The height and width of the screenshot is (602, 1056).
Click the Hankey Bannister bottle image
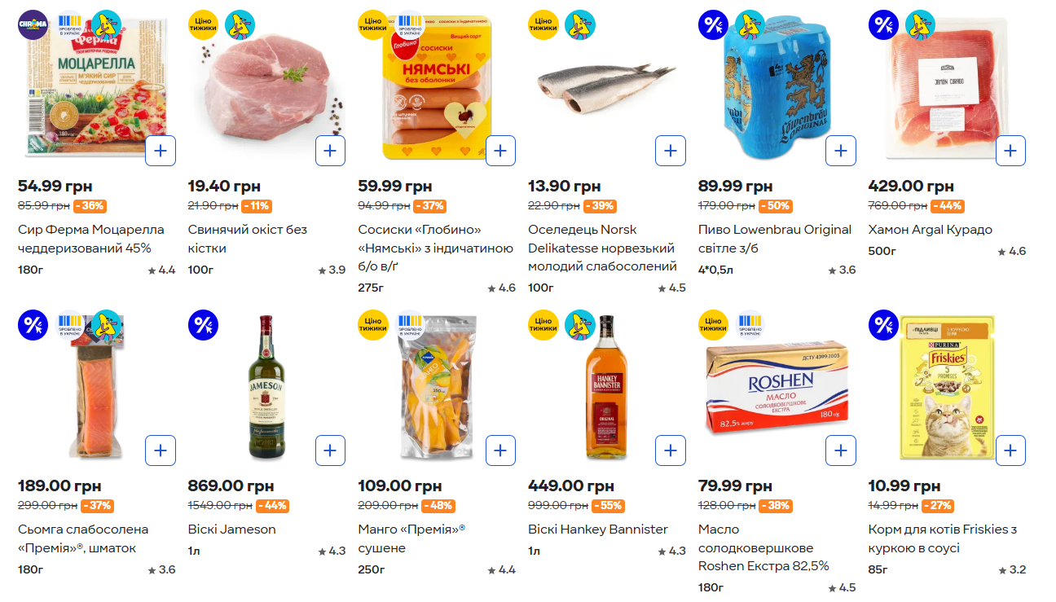(x=604, y=386)
